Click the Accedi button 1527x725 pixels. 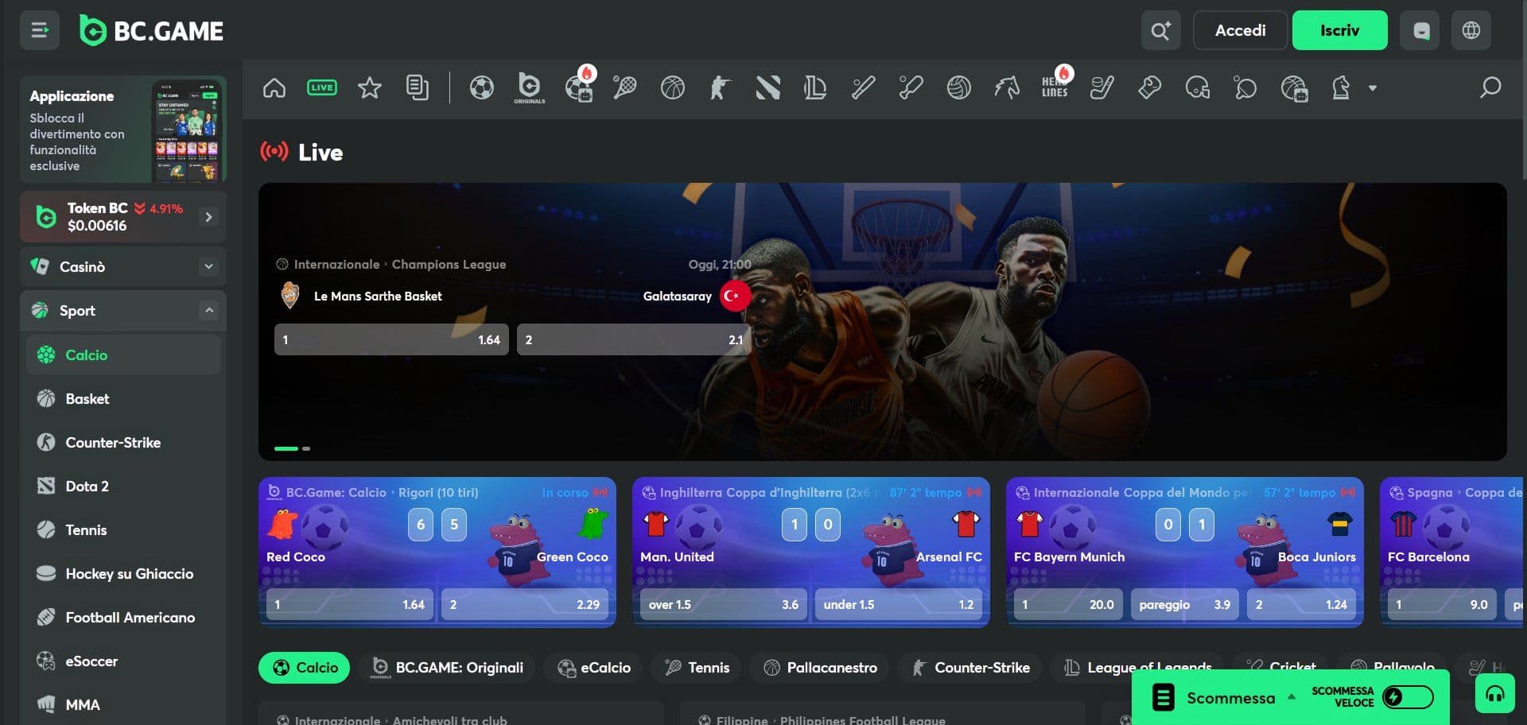point(1240,30)
